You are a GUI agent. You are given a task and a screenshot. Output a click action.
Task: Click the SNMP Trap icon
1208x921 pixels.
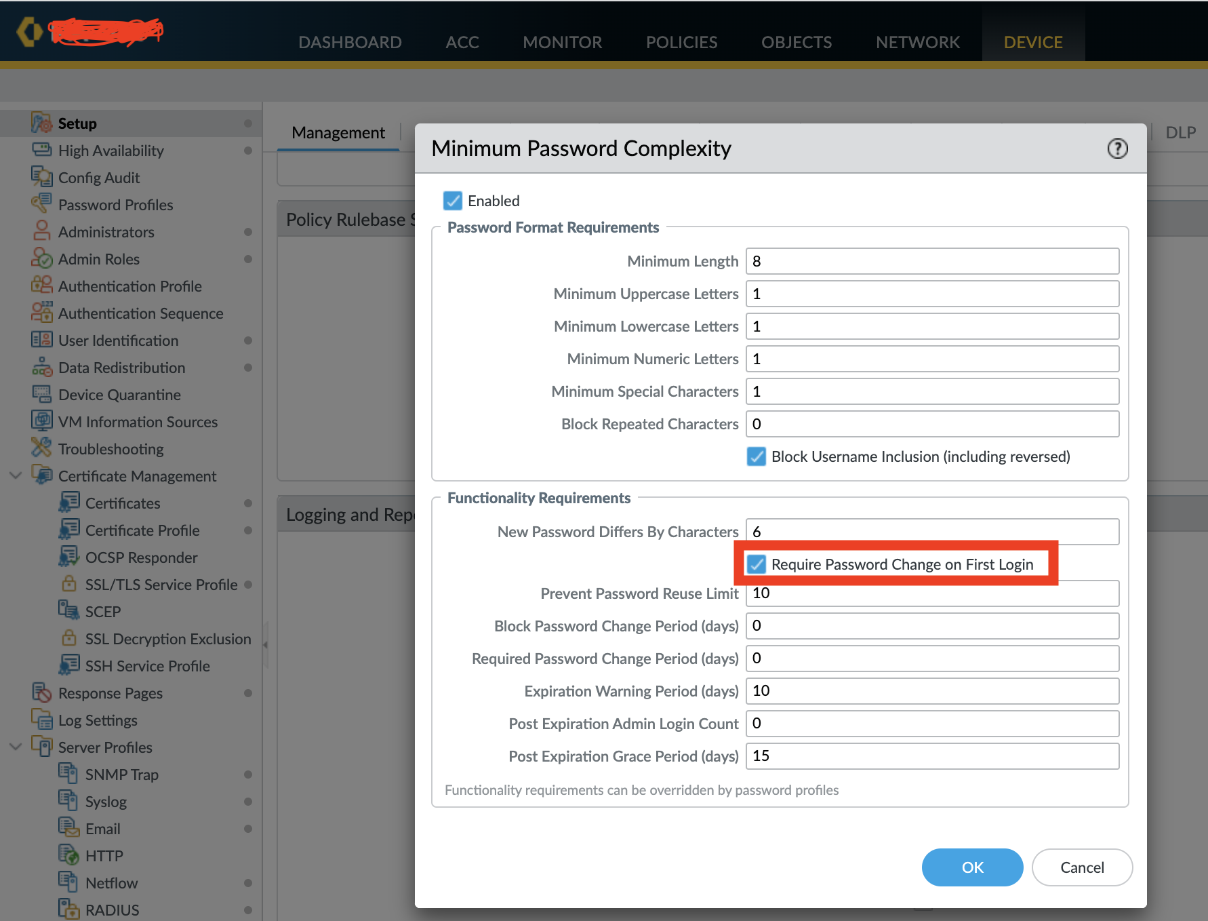coord(68,773)
